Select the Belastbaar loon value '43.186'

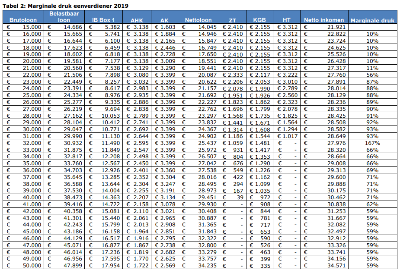tap(73, 232)
